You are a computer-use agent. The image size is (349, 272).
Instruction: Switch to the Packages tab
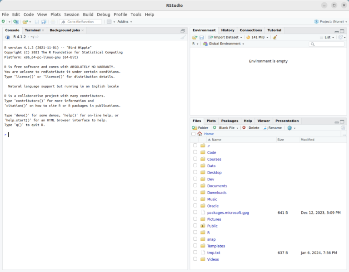tap(229, 121)
